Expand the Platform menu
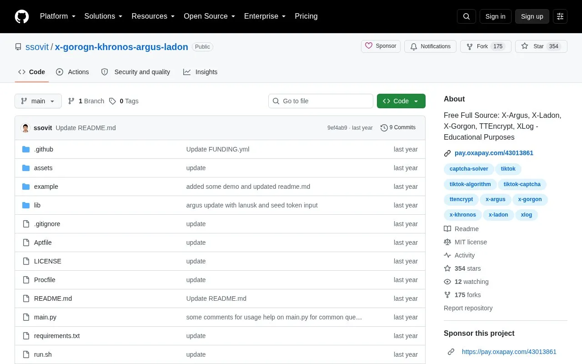582x364 pixels. pos(58,16)
